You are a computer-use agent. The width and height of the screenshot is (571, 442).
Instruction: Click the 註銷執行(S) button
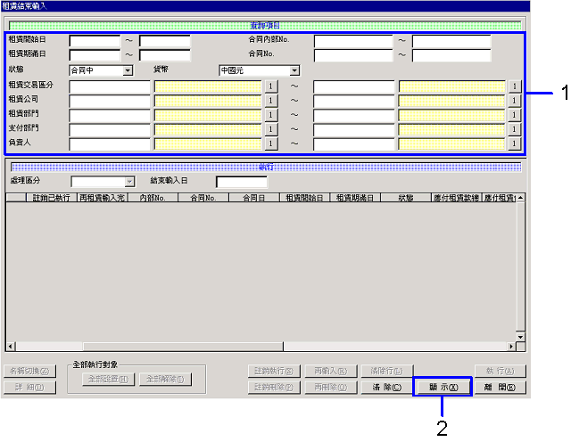274,371
